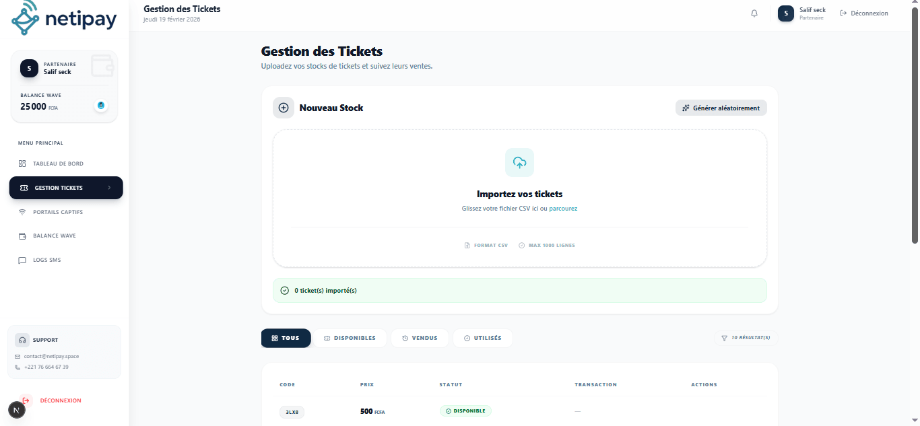Viewport: 920px width, 426px height.
Task: Toggle the Tous filter selection
Action: coord(286,338)
